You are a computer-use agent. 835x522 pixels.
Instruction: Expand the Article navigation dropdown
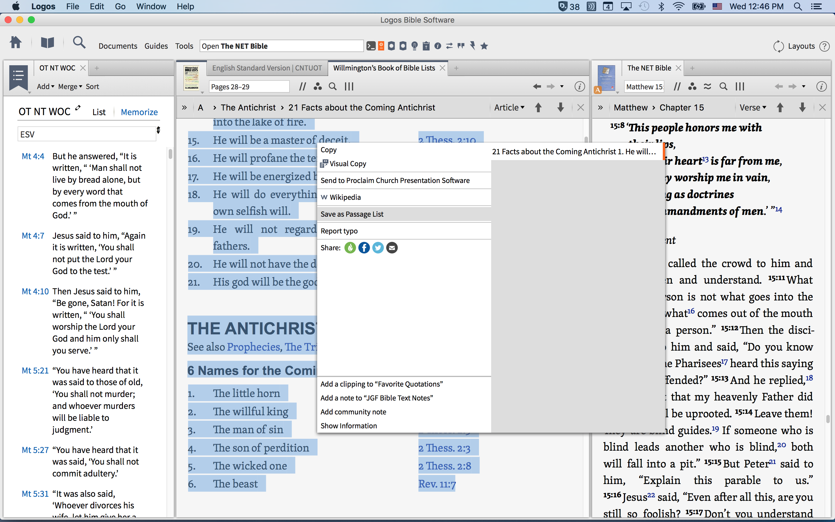(509, 108)
